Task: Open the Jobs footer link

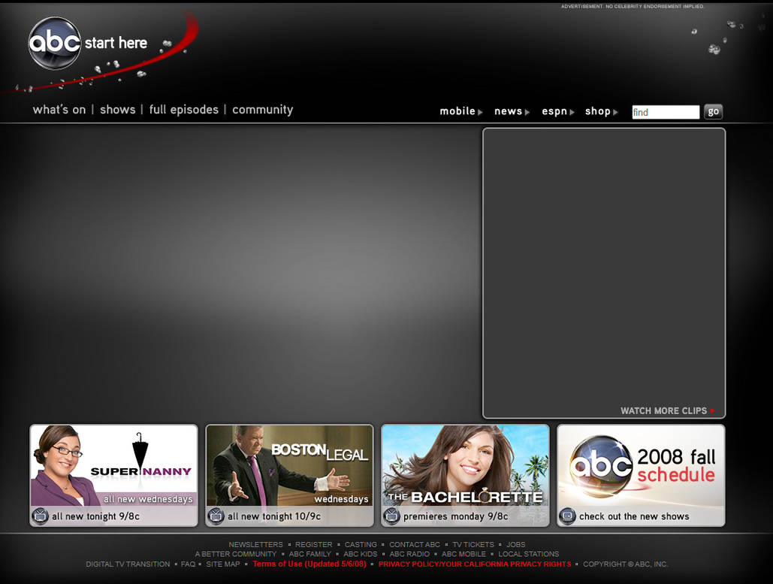Action: tap(515, 544)
